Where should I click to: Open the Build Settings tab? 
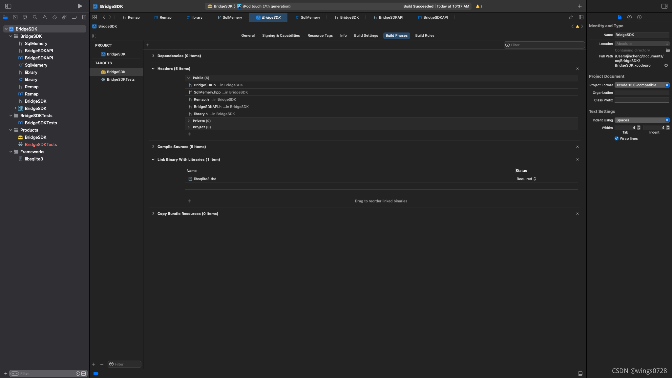366,35
